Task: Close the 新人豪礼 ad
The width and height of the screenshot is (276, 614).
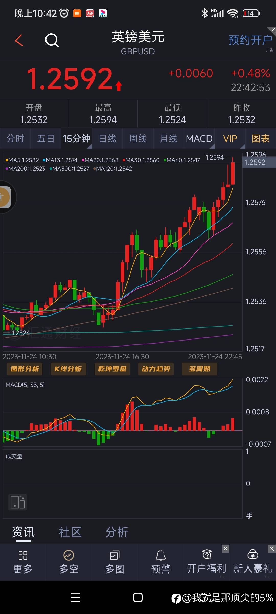Action: (x=272, y=549)
